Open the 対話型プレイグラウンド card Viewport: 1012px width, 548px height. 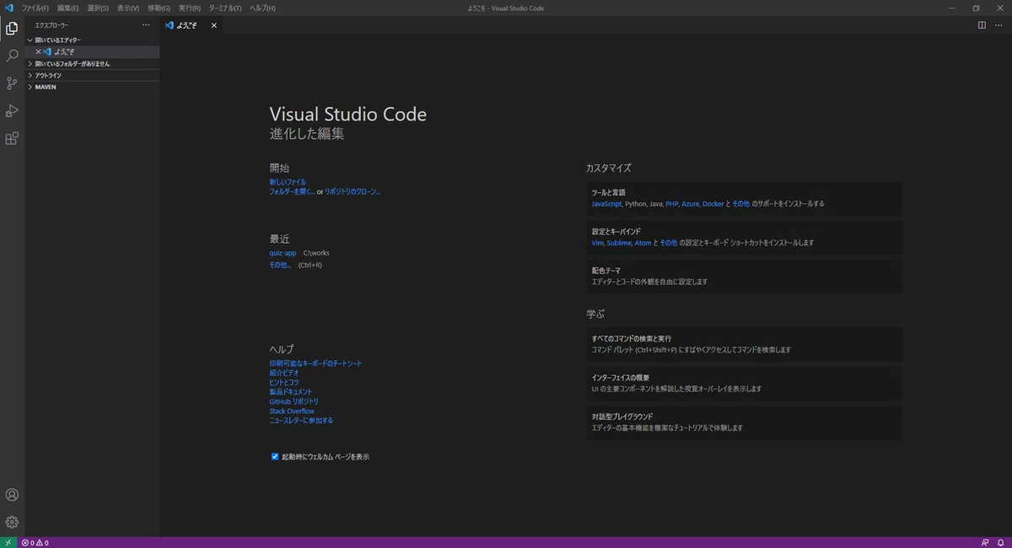[745, 422]
